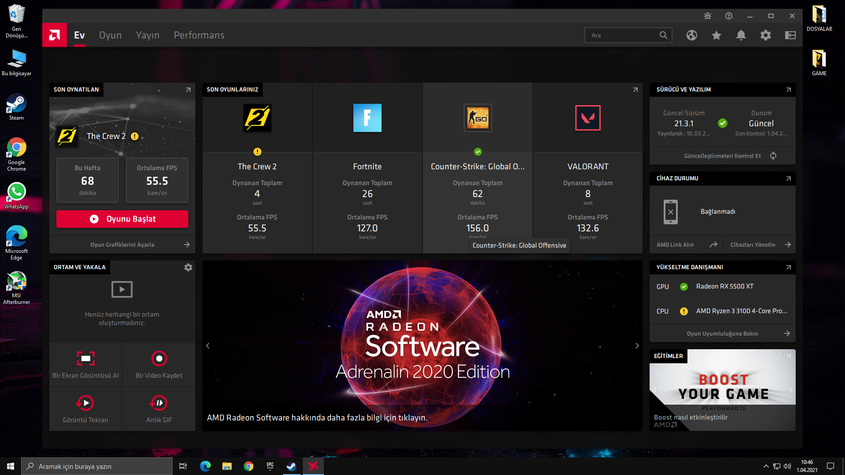The width and height of the screenshot is (845, 475).
Task: Open the web browser globe icon
Action: [692, 35]
